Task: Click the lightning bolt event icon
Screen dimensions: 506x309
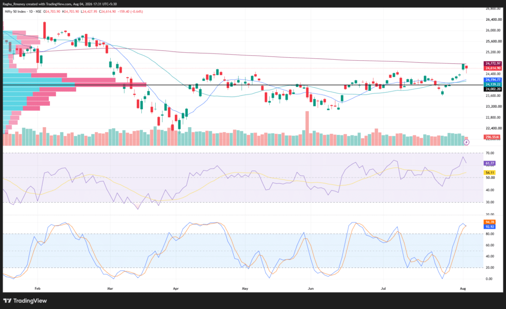Action: click(x=466, y=142)
